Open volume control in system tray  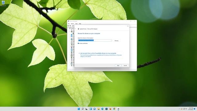tap(186, 109)
